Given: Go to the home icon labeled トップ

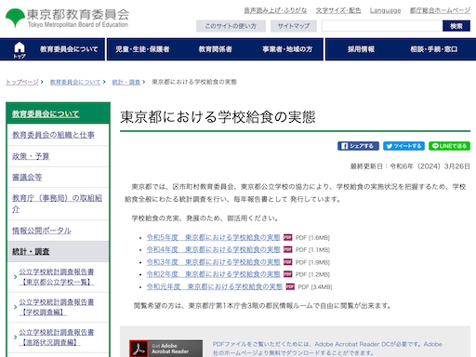Looking at the screenshot, I should tap(20, 49).
